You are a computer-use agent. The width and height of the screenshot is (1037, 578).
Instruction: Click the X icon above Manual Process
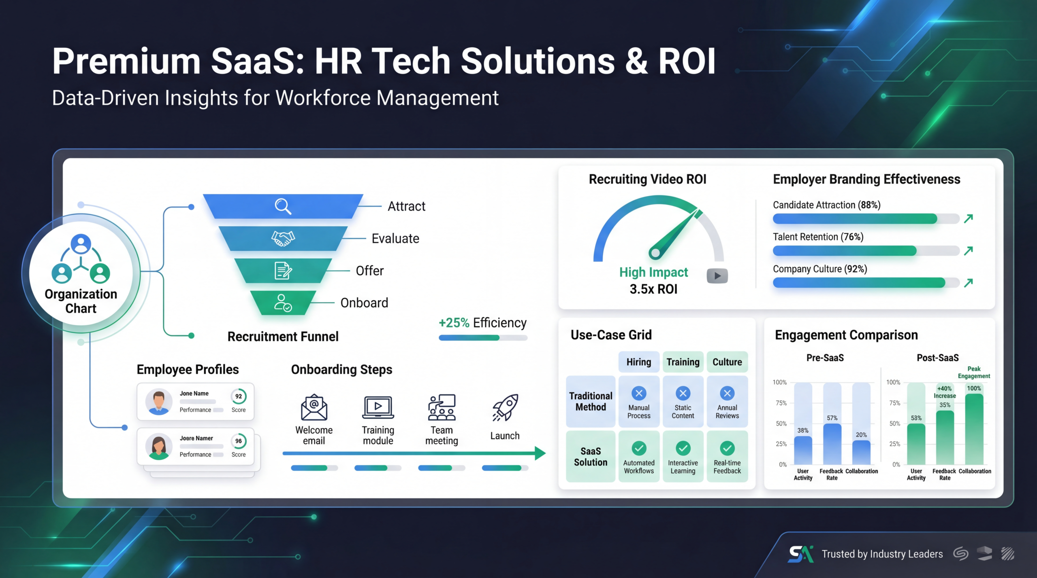[639, 393]
